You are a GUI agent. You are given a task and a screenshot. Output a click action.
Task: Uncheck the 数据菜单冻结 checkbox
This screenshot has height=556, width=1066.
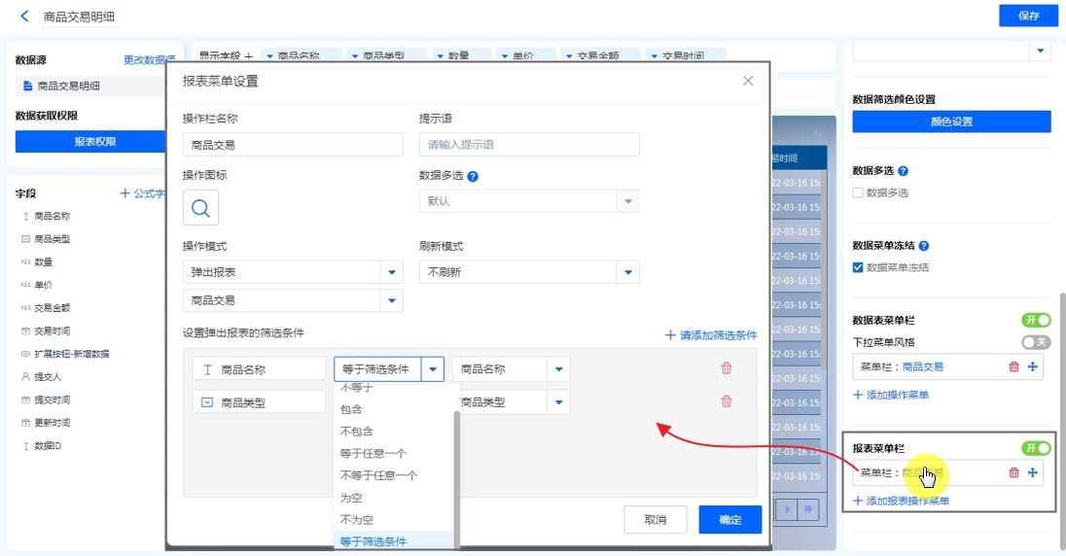coord(858,267)
